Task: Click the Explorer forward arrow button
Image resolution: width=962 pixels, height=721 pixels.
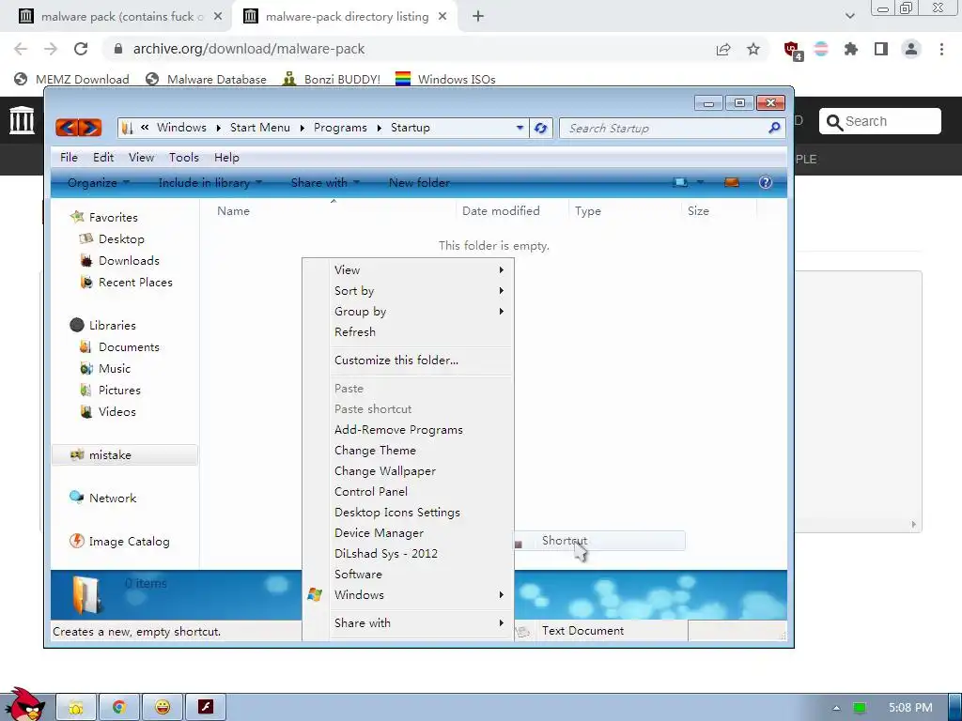Action: (x=89, y=128)
